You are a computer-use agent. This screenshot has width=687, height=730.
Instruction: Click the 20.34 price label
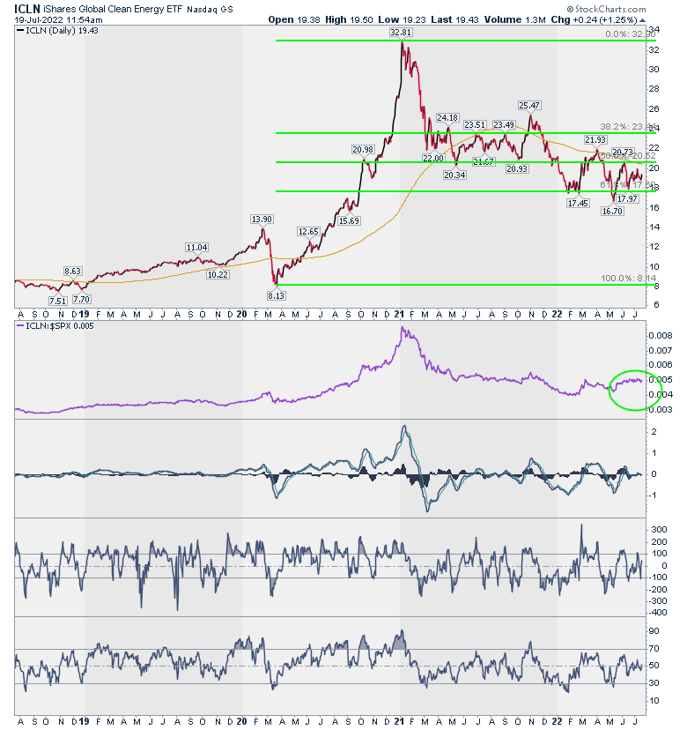tap(454, 175)
